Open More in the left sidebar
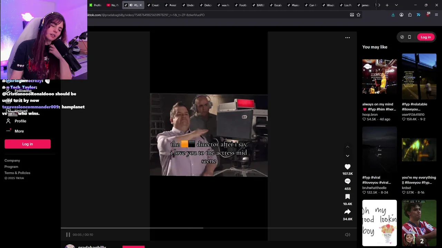 19,131
